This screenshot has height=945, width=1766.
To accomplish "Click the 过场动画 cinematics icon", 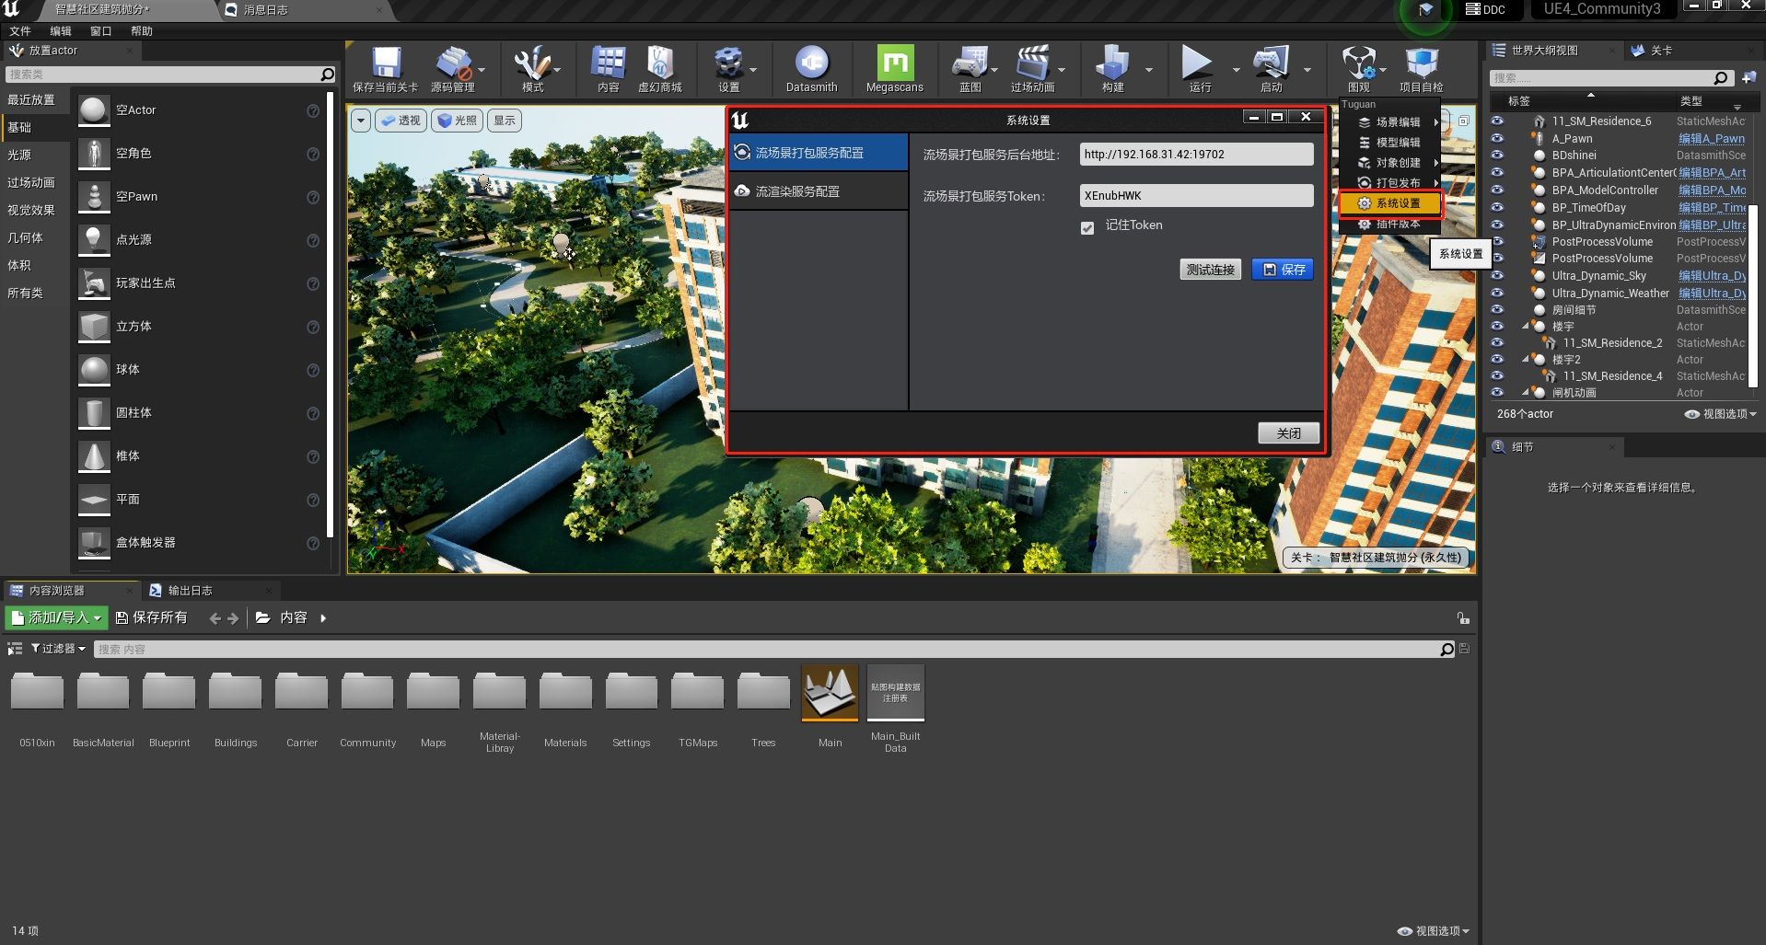I will (1032, 63).
